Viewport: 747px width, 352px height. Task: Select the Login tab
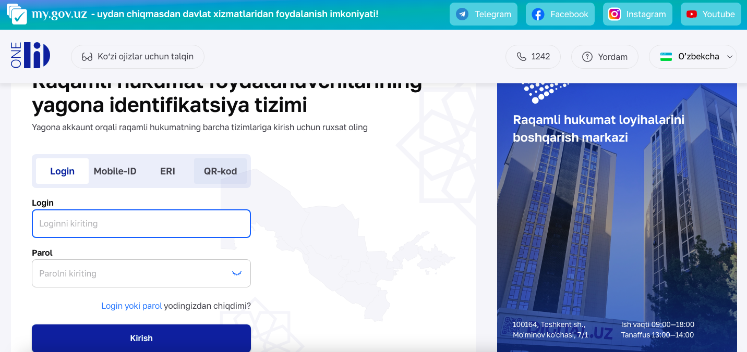(x=62, y=171)
